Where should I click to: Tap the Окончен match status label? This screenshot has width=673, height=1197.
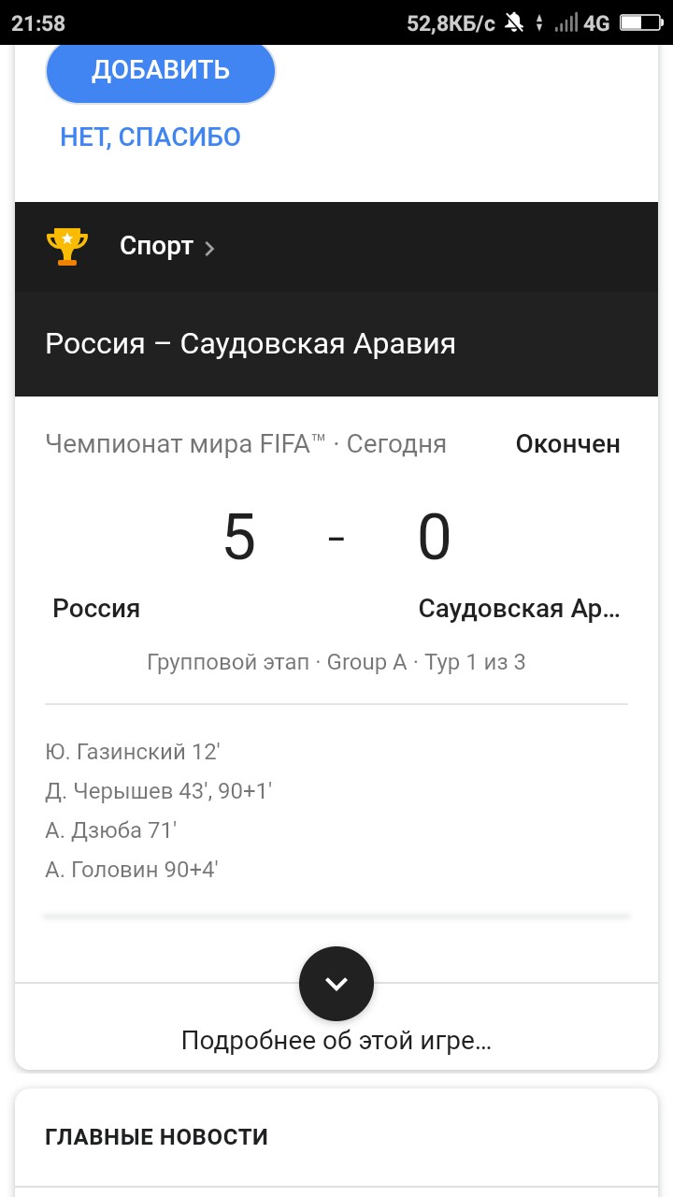567,444
